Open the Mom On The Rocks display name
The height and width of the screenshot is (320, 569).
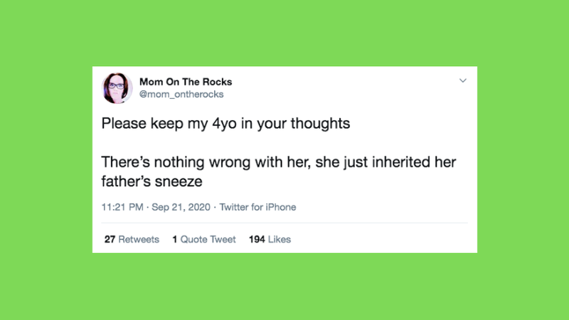coord(186,82)
